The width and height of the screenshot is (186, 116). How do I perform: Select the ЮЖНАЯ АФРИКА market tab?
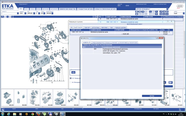tap(121, 28)
